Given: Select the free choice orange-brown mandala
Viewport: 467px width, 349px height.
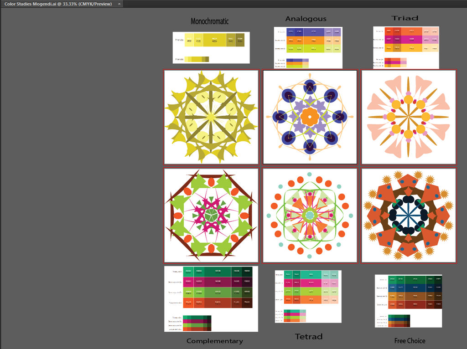Looking at the screenshot, I should pyautogui.click(x=408, y=216).
